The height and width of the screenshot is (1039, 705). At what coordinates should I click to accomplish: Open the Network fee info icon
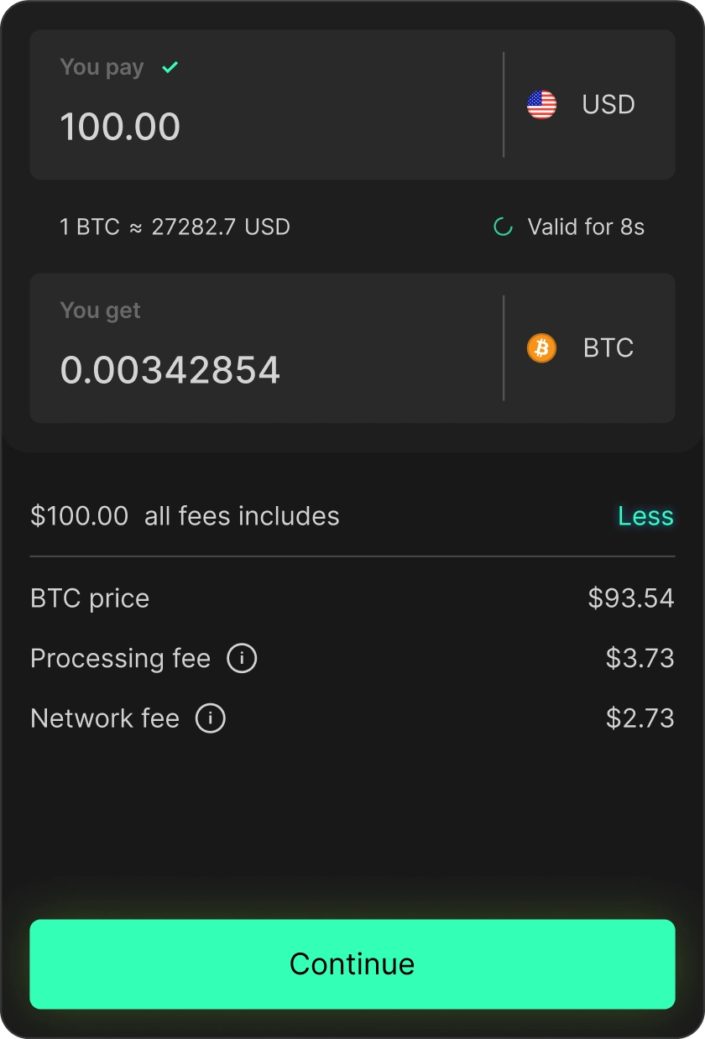pyautogui.click(x=211, y=718)
